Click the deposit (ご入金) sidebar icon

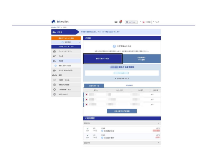coord(54,56)
